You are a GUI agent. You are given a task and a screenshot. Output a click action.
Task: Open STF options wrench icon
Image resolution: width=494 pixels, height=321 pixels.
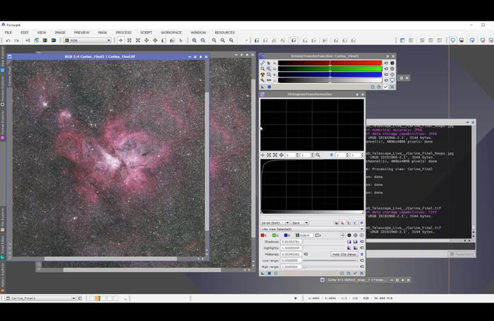(263, 80)
